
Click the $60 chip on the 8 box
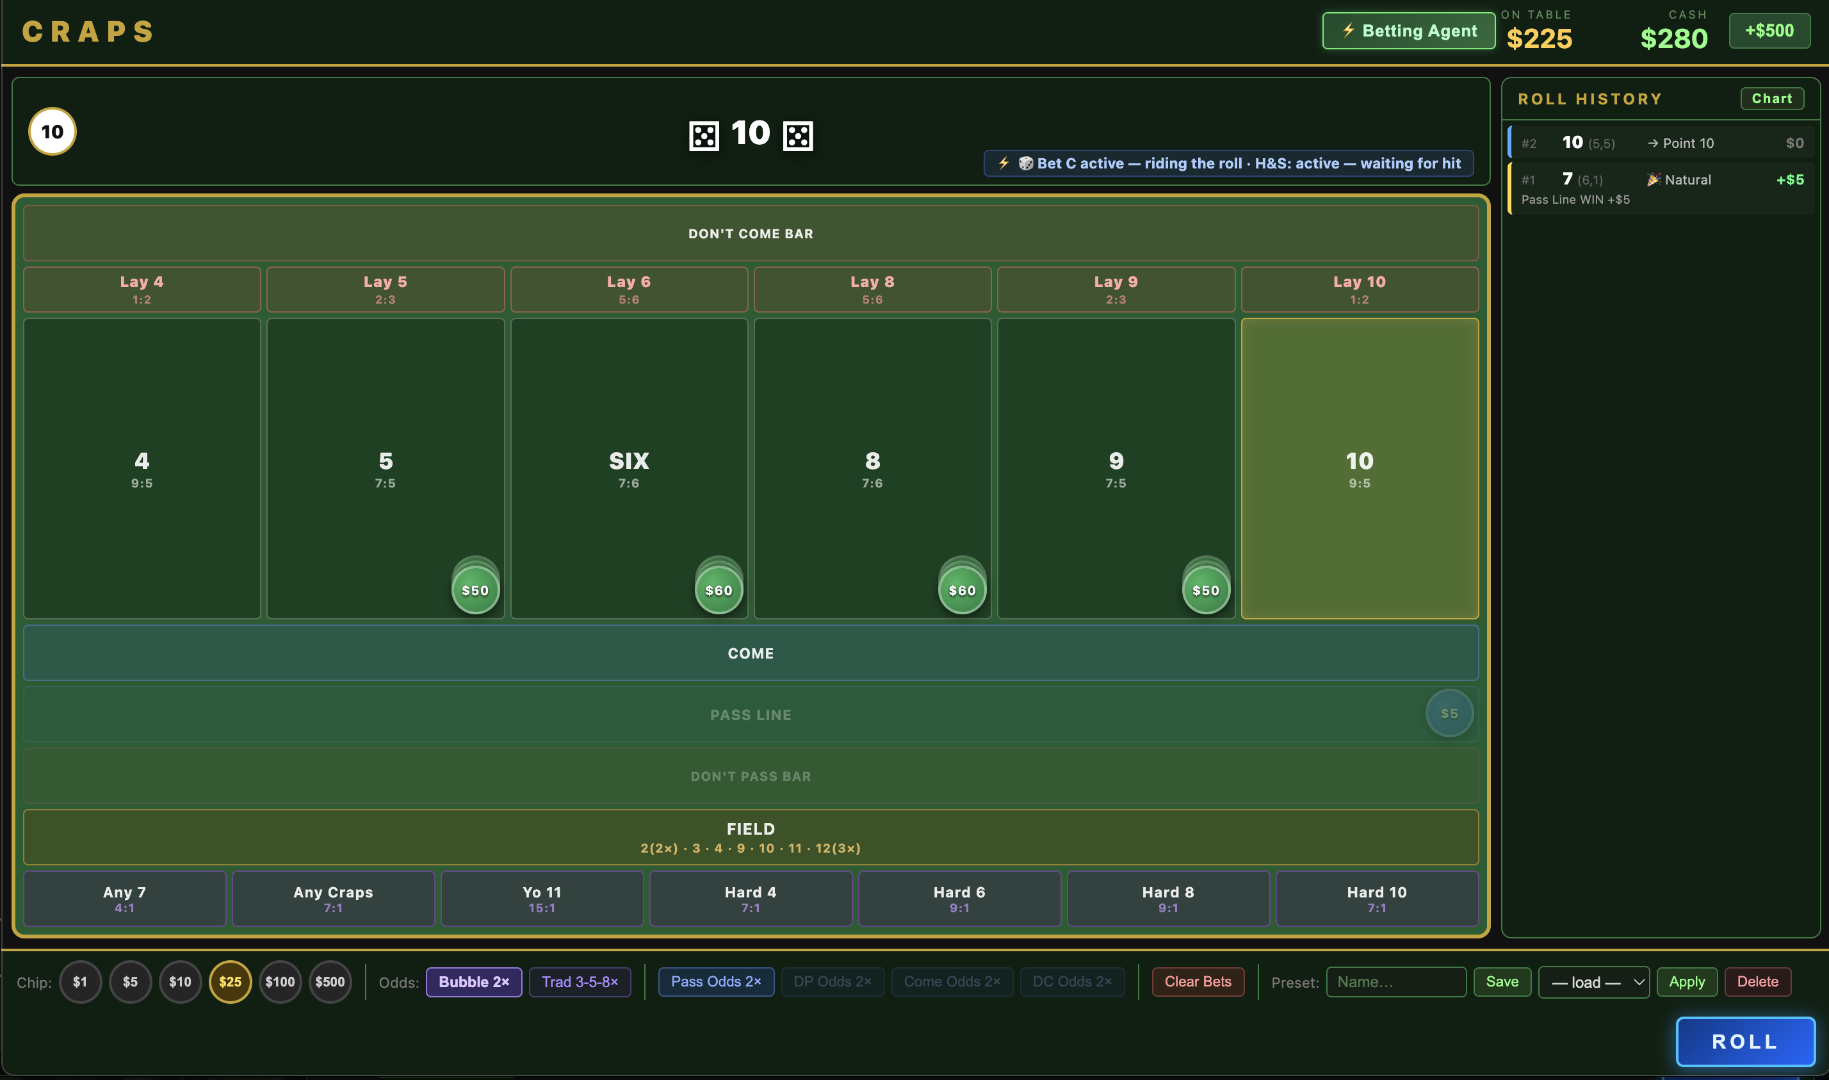pyautogui.click(x=962, y=589)
